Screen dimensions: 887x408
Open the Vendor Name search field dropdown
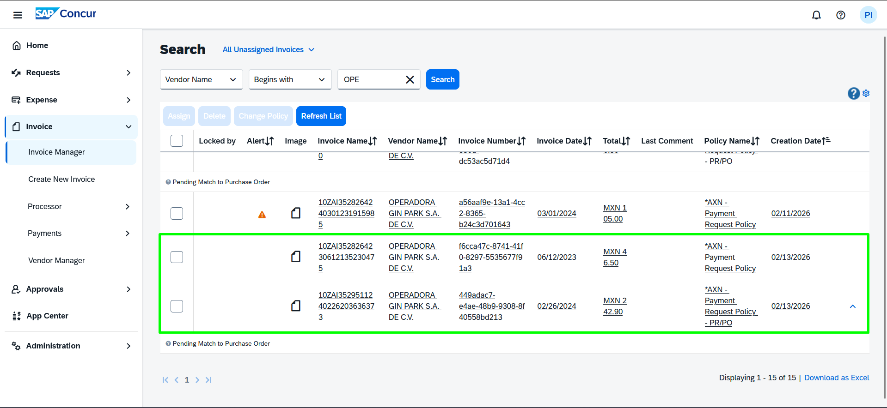tap(201, 79)
